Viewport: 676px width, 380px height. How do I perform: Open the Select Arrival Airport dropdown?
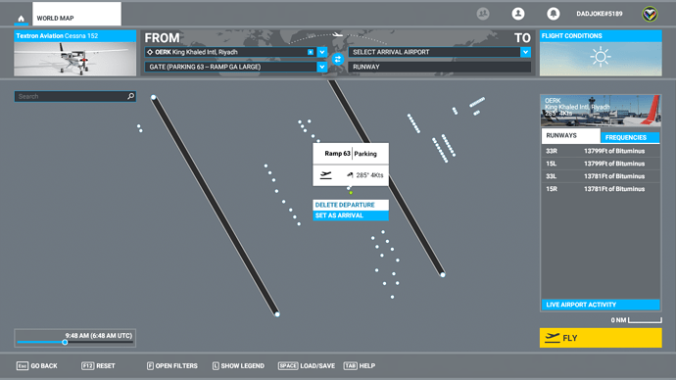[525, 52]
